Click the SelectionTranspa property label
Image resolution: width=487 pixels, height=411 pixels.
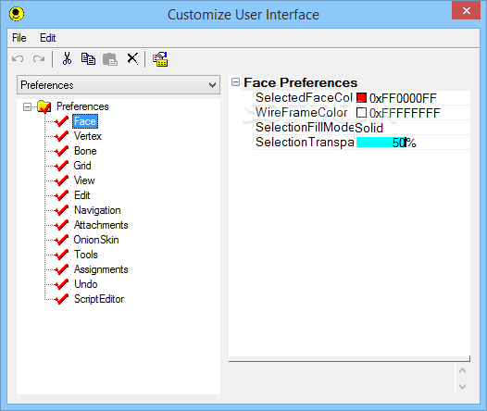(305, 143)
